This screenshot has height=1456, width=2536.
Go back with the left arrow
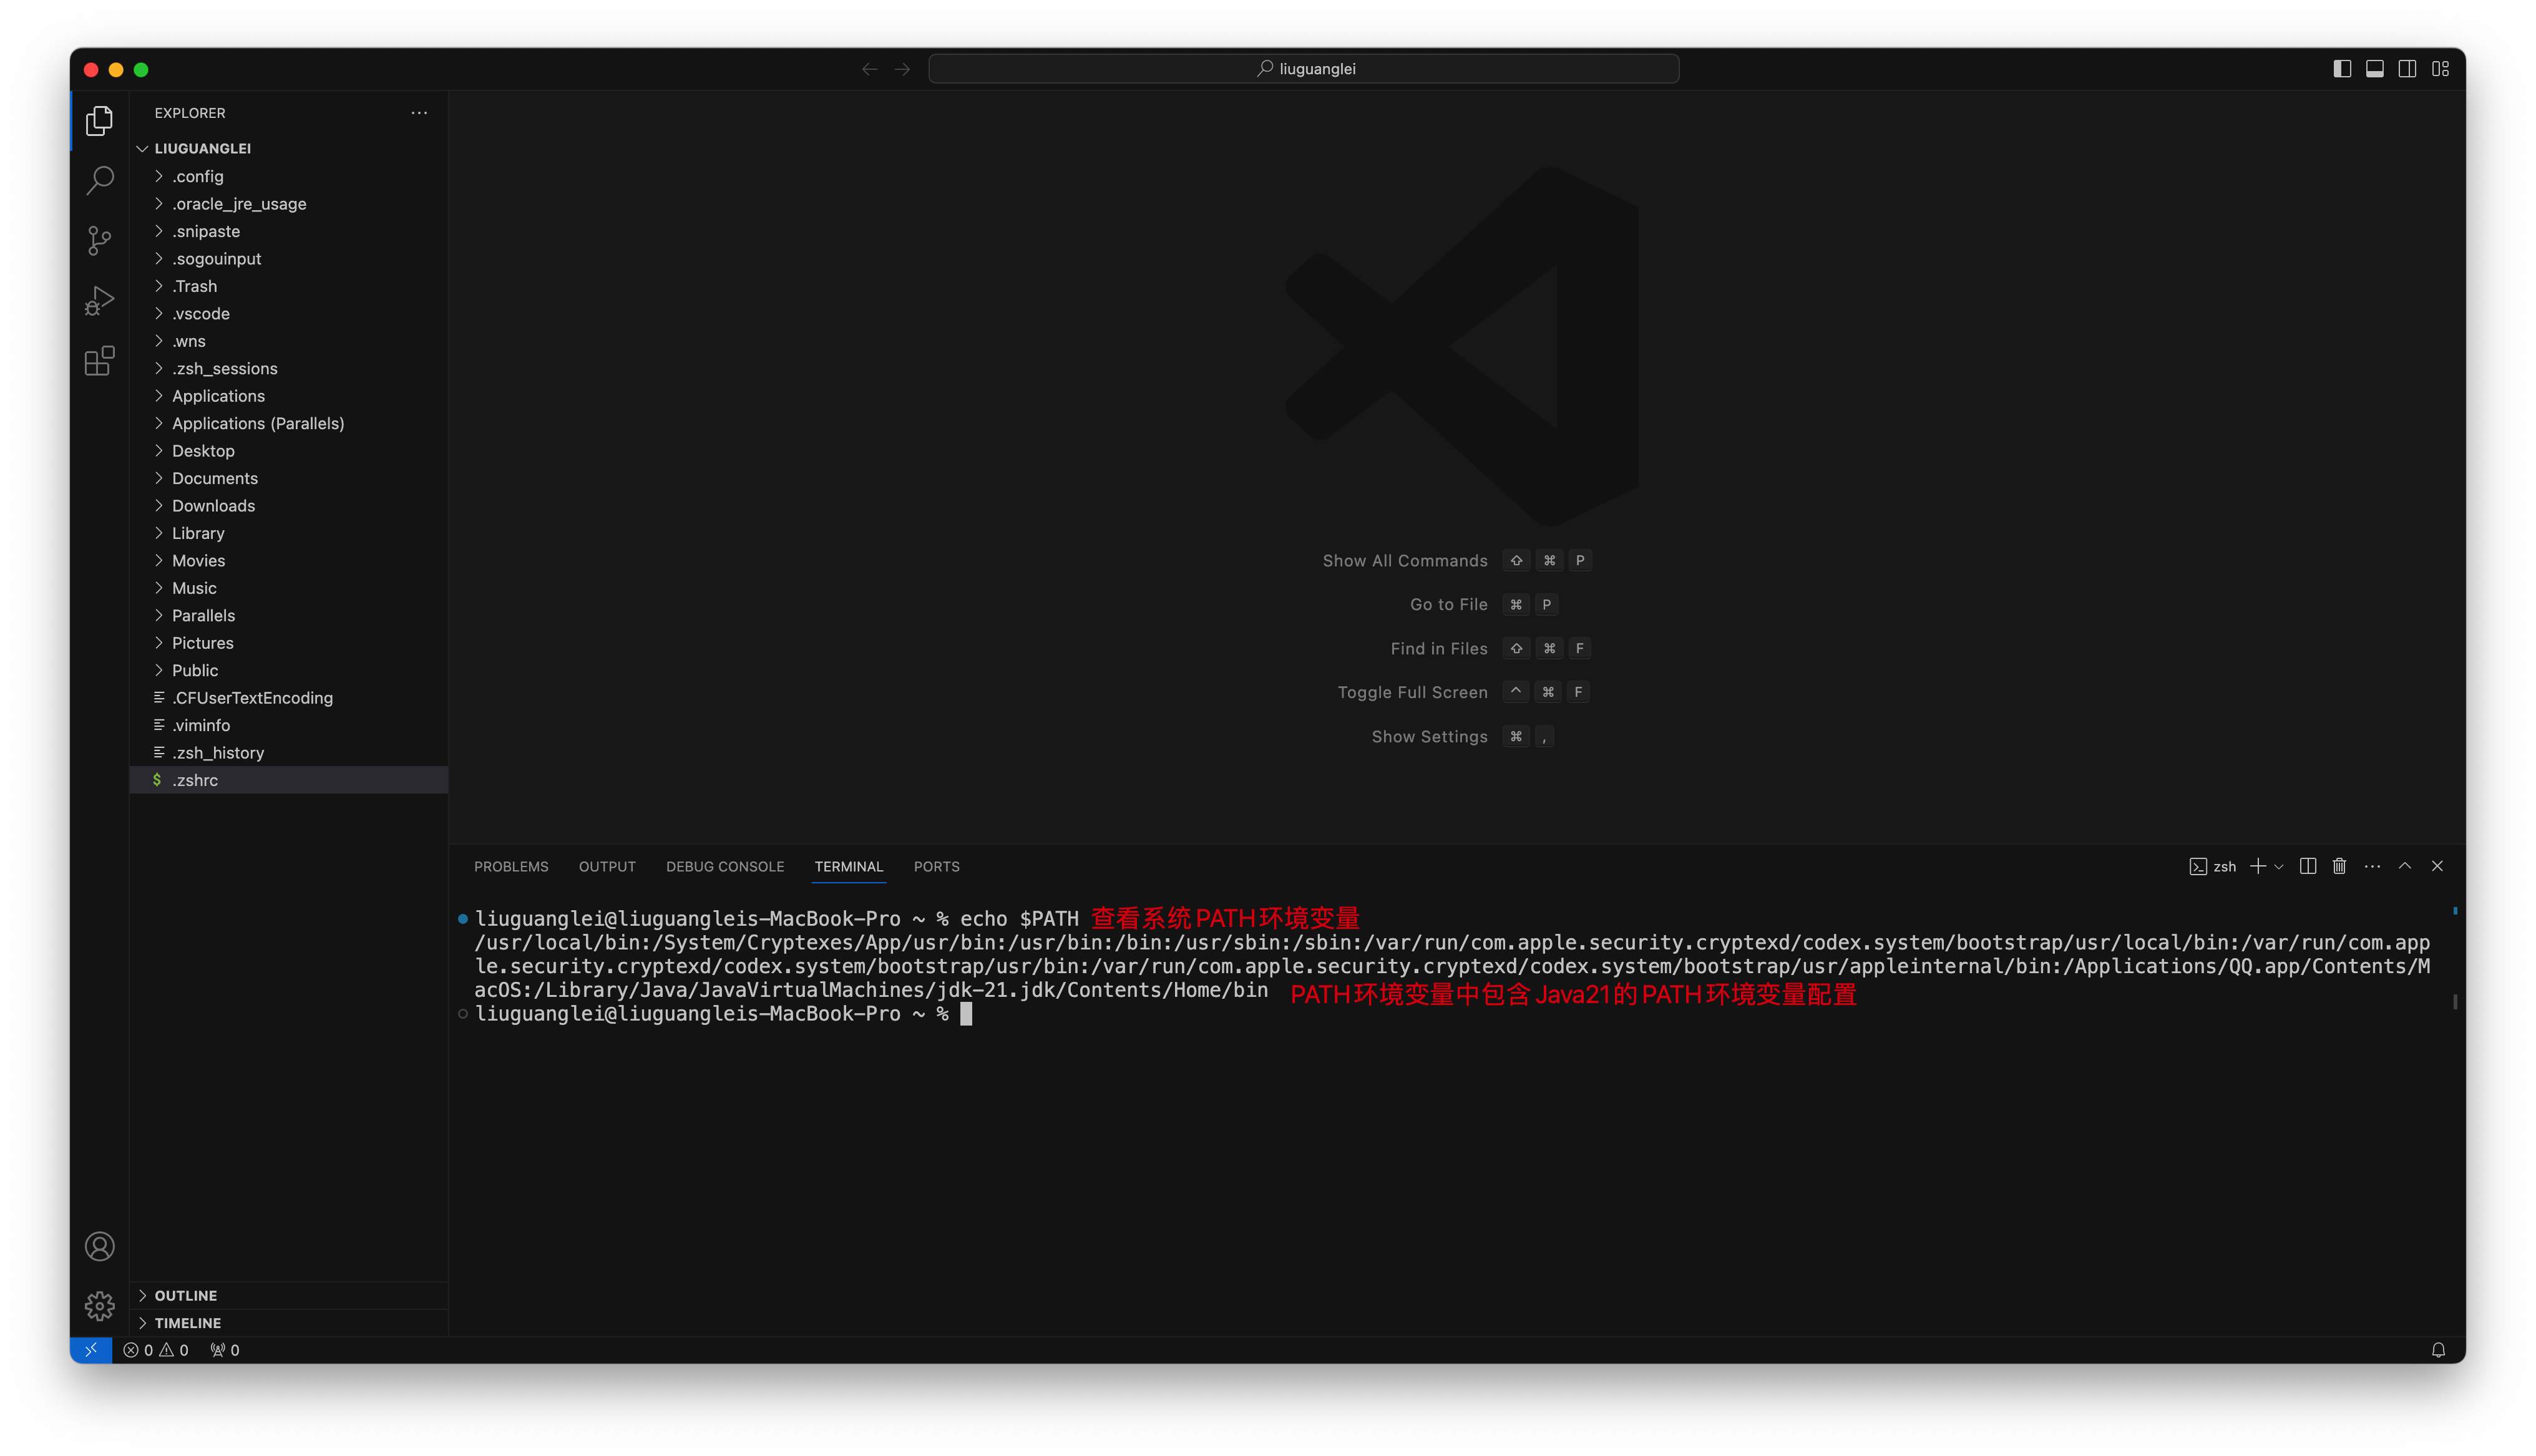click(x=869, y=69)
